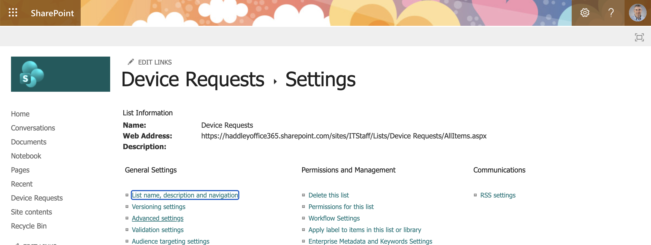Open Notebook in left navigation

[x=26, y=156]
